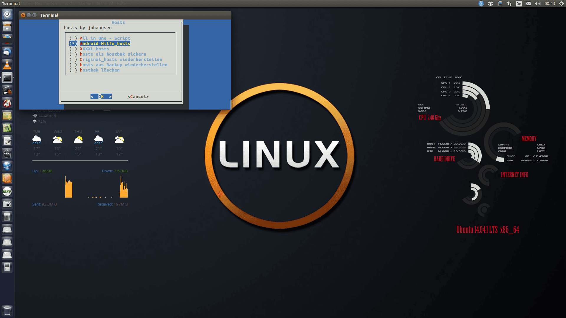566x318 pixels.
Task: Open the package installer box icon
Action: 7,115
